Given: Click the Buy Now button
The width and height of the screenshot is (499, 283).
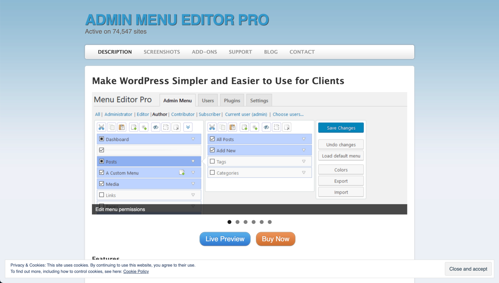Looking at the screenshot, I should coord(275,239).
